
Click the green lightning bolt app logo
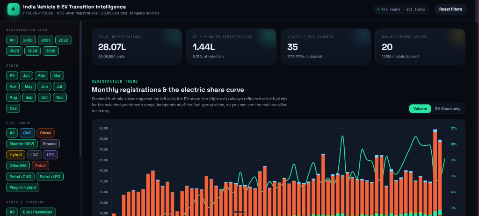pyautogui.click(x=13, y=9)
